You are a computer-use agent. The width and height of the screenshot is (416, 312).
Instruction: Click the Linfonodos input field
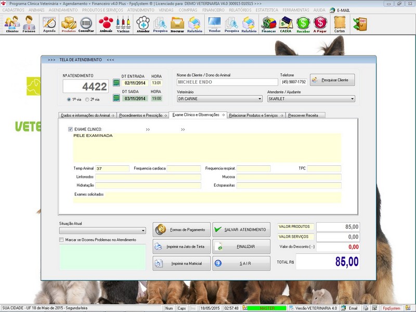tap(148, 177)
